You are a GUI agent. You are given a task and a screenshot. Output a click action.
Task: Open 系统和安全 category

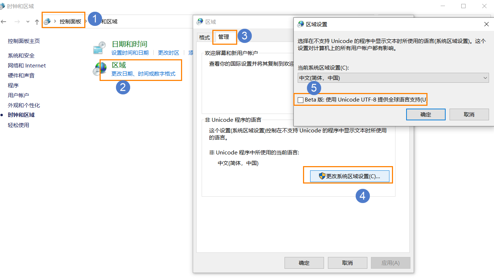pos(21,56)
